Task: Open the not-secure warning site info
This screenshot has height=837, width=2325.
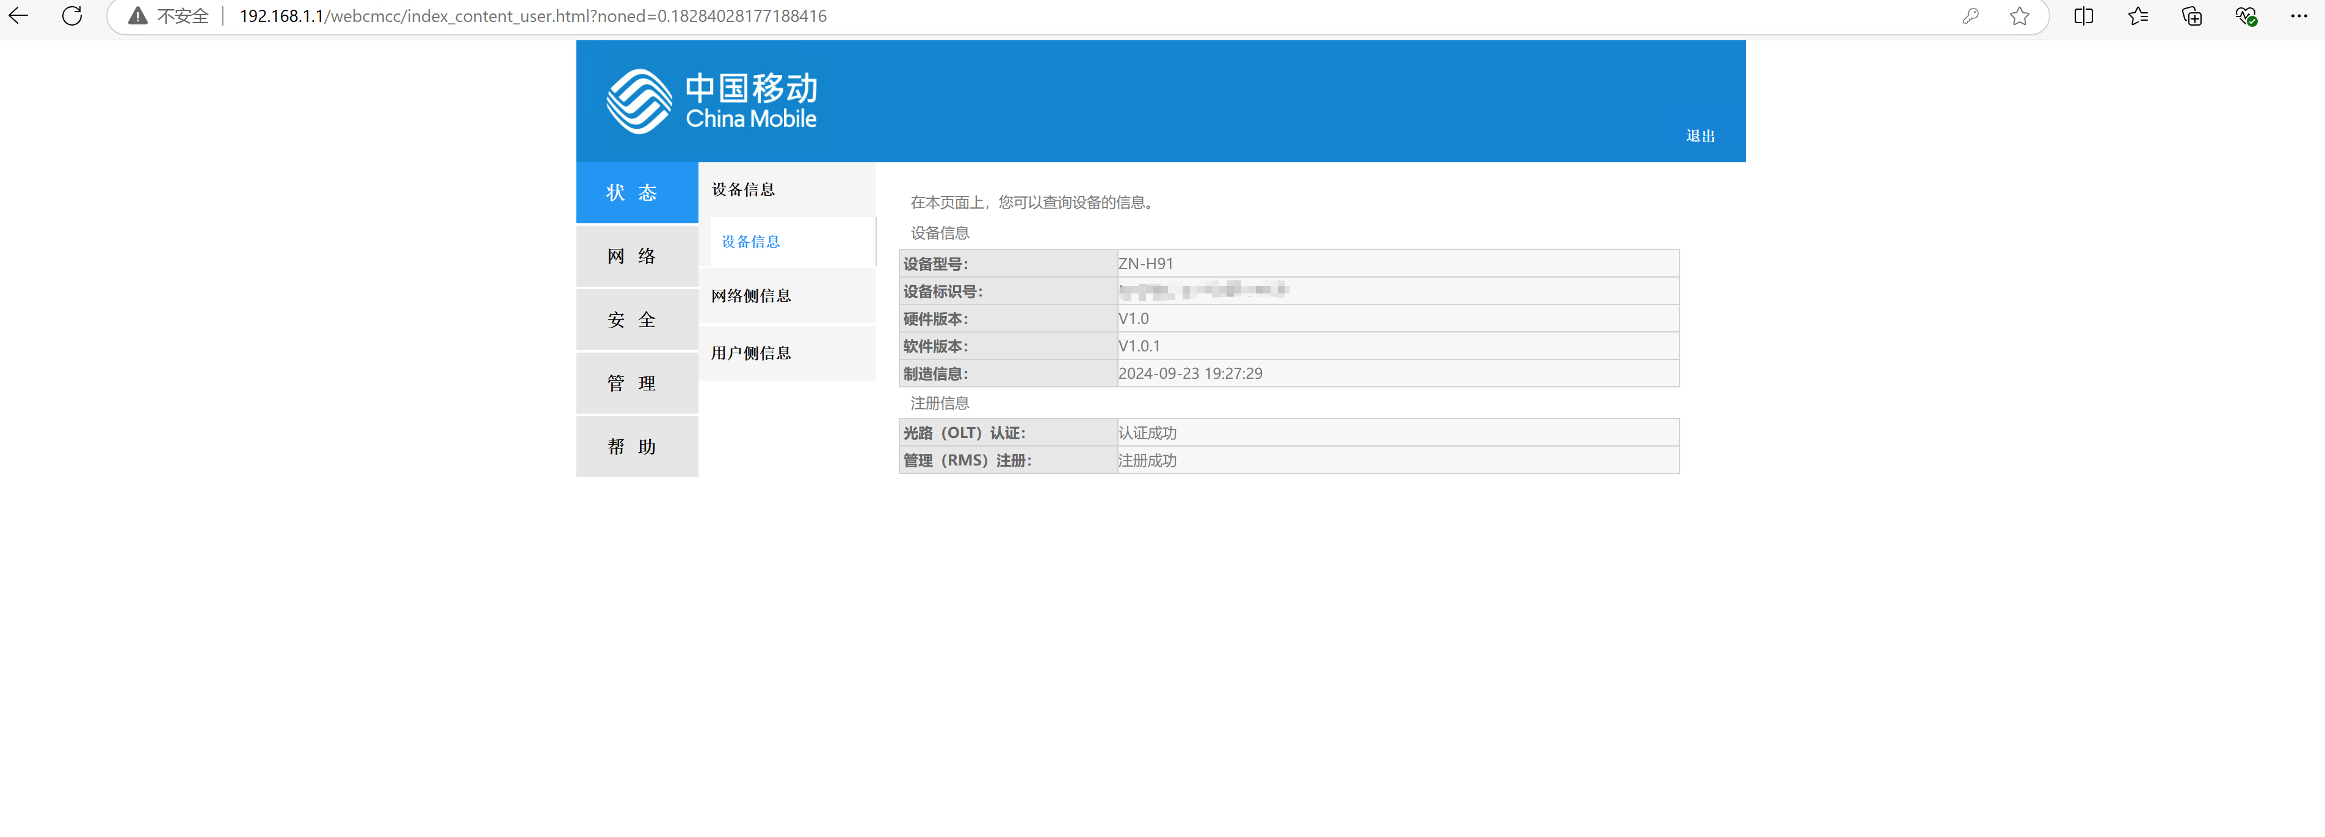Action: point(137,16)
